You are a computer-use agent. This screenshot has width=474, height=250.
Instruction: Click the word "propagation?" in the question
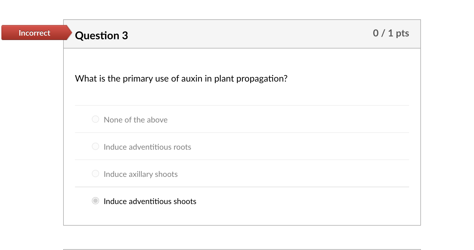pyautogui.click(x=262, y=78)
